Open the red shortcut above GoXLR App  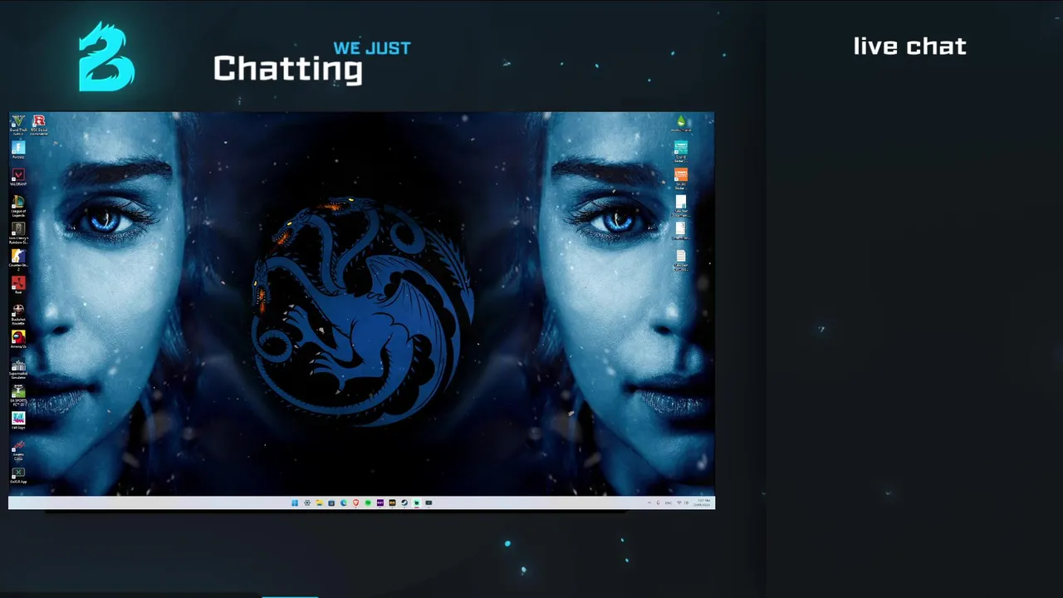17,449
